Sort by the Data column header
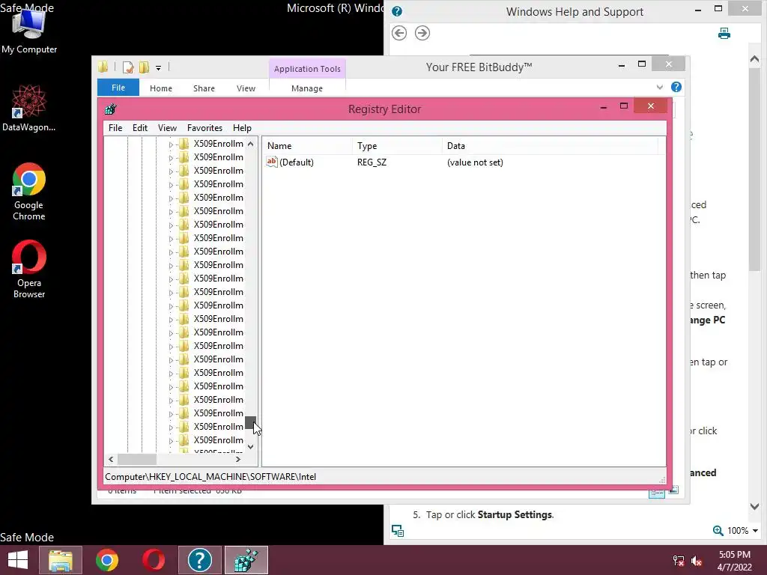Image resolution: width=767 pixels, height=575 pixels. 550,146
